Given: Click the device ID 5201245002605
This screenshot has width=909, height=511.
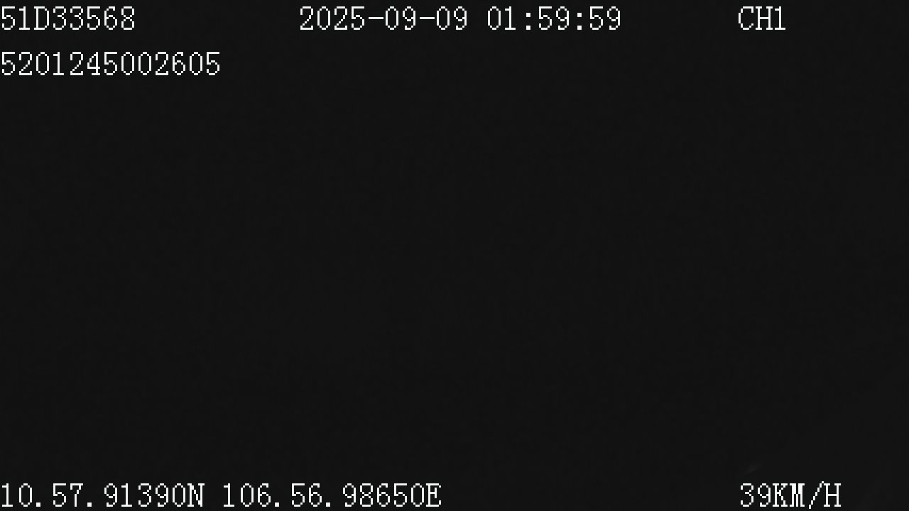Looking at the screenshot, I should click(110, 65).
